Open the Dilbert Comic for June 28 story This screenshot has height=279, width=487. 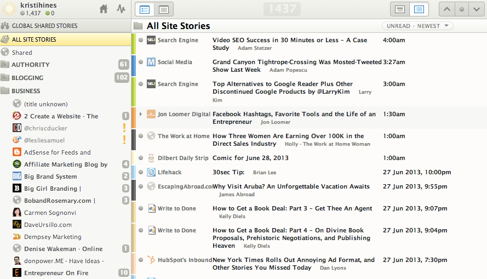click(x=250, y=158)
